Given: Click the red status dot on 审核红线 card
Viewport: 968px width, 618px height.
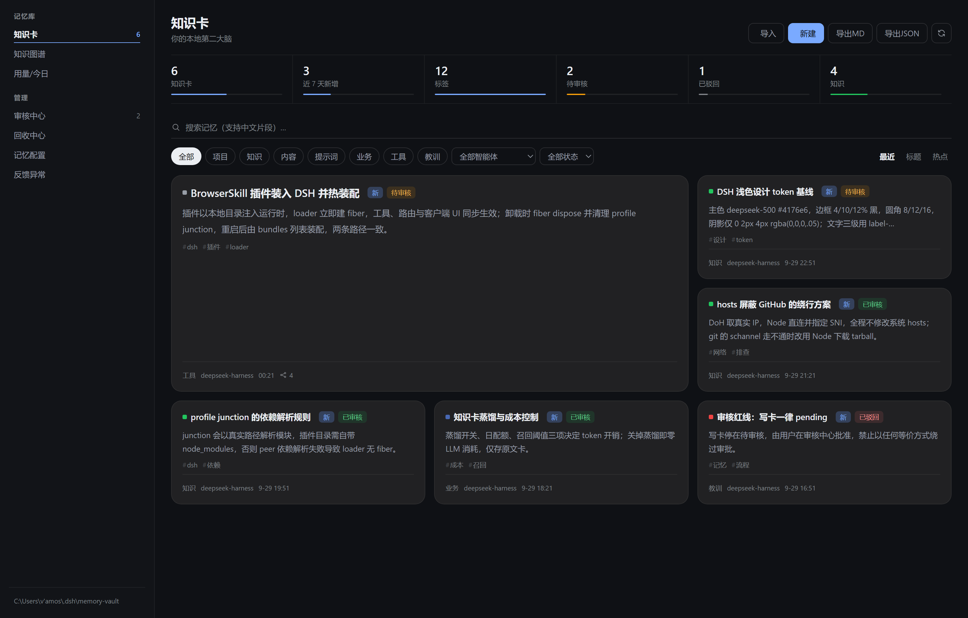Looking at the screenshot, I should coord(711,417).
